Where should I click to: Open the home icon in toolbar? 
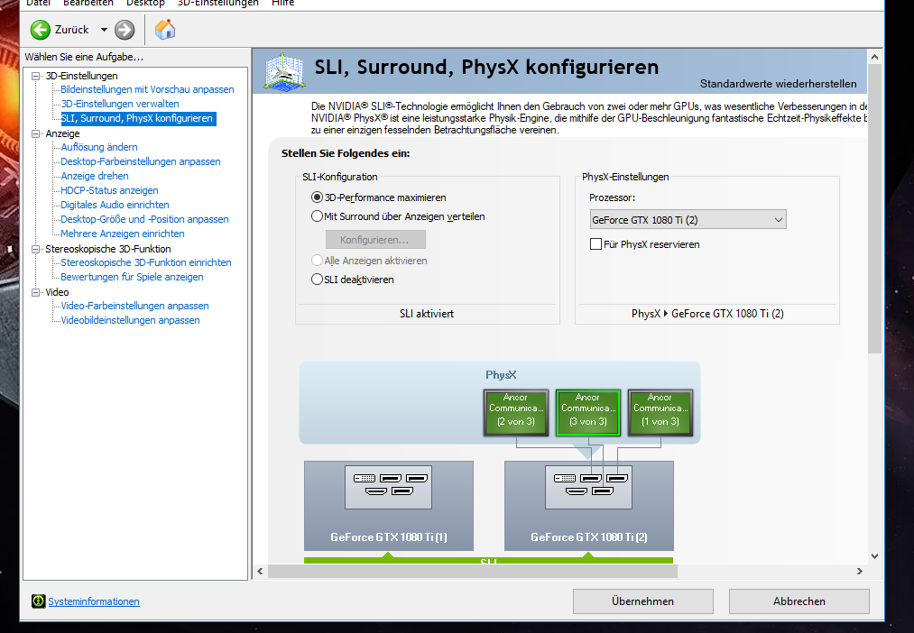pyautogui.click(x=165, y=29)
